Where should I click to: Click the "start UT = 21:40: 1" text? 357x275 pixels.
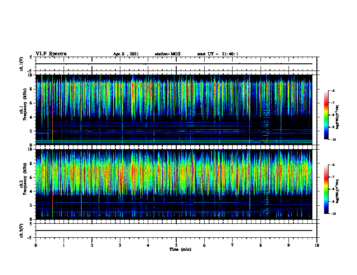[218, 54]
